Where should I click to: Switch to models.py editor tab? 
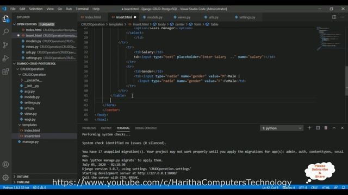pyautogui.click(x=154, y=17)
